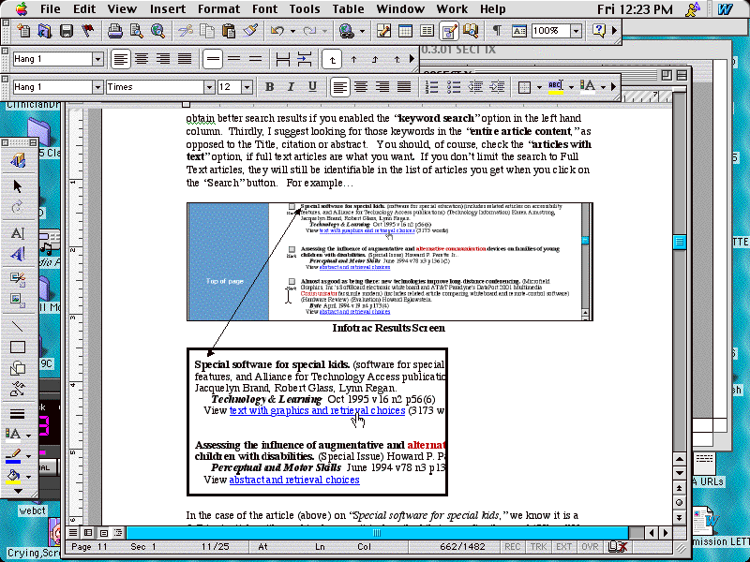This screenshot has height=562, width=750.
Task: Open the Web toolbar dropdown arrow
Action: 362,32
